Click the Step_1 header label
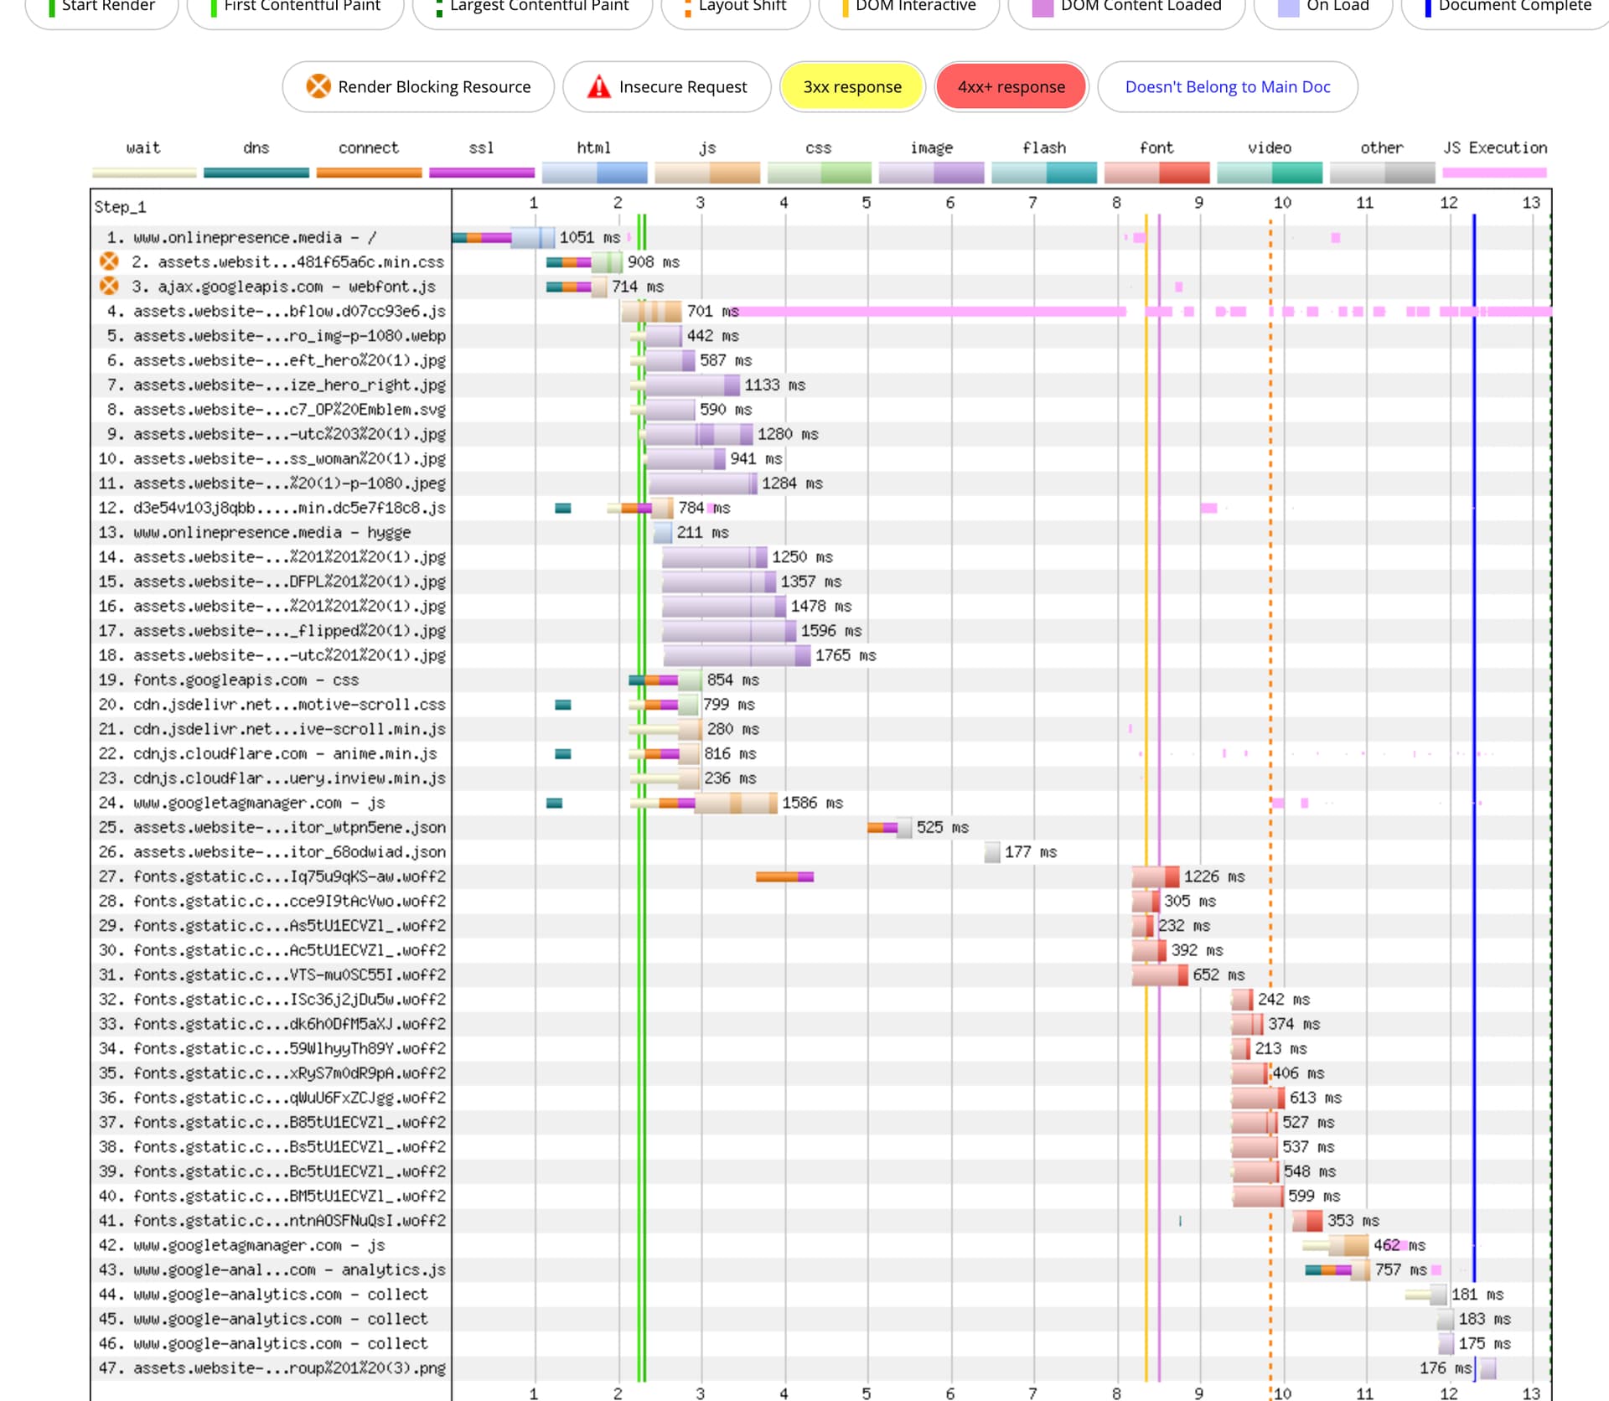This screenshot has height=1401, width=1609. [120, 207]
